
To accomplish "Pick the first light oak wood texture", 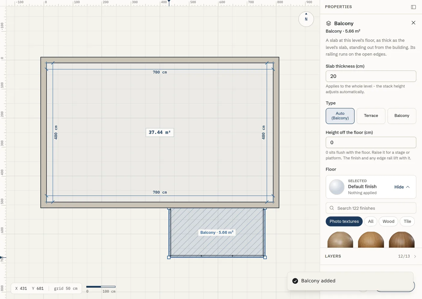I will click(x=340, y=240).
